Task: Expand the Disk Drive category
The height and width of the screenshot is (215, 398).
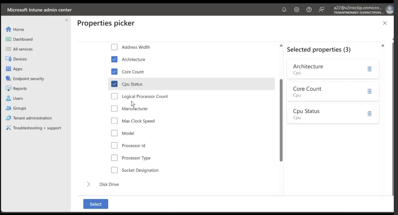Action: coord(88,184)
